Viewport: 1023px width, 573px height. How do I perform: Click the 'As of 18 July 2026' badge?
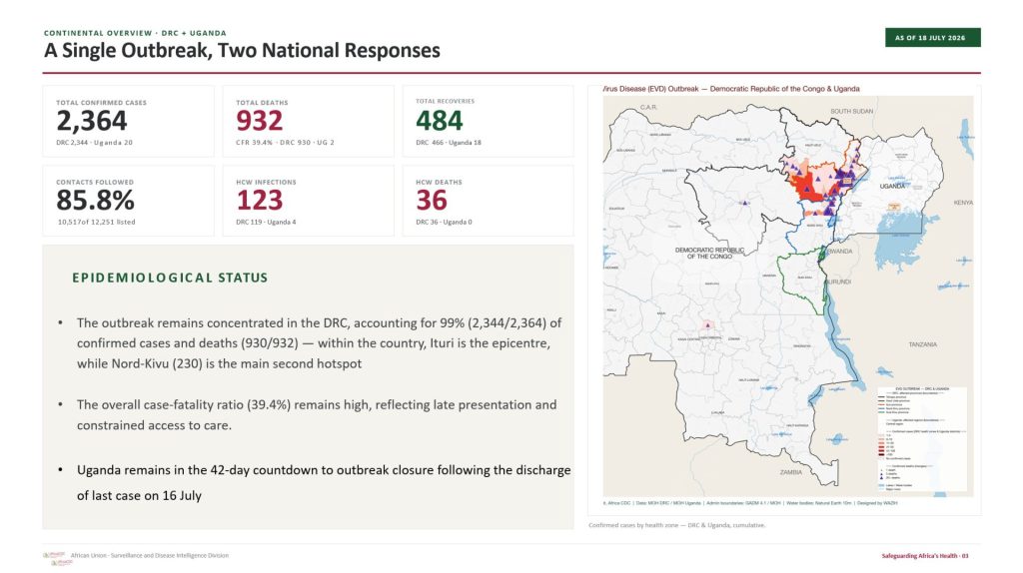click(x=932, y=38)
